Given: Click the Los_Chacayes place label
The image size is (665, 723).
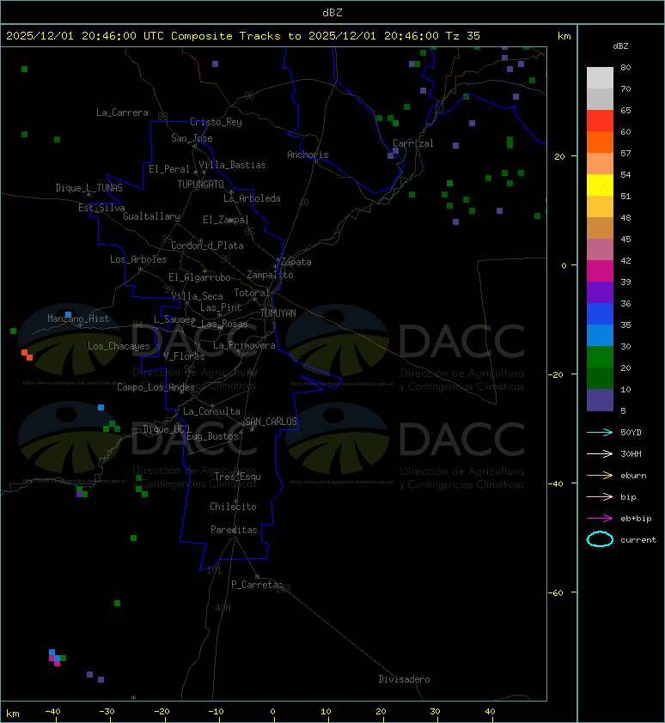Looking at the screenshot, I should click(x=119, y=346).
